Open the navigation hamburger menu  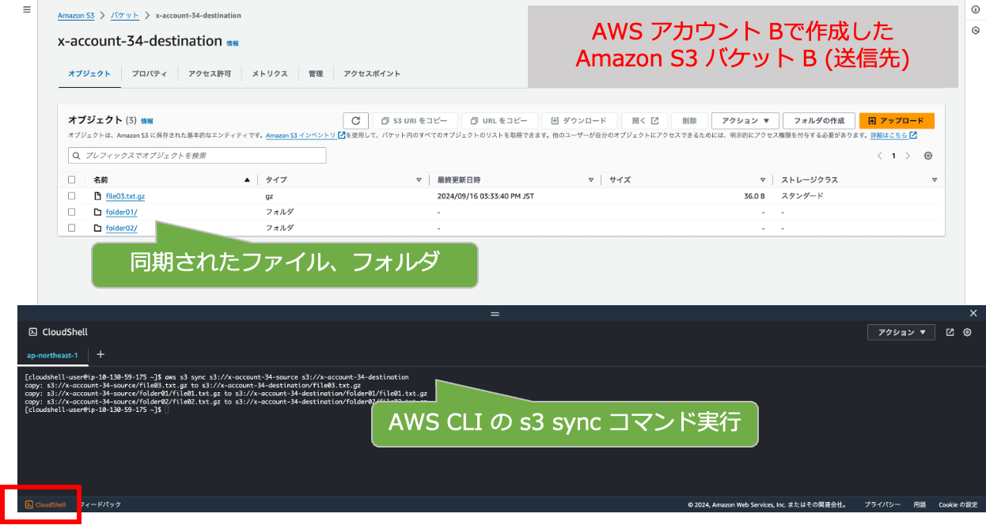pyautogui.click(x=26, y=10)
